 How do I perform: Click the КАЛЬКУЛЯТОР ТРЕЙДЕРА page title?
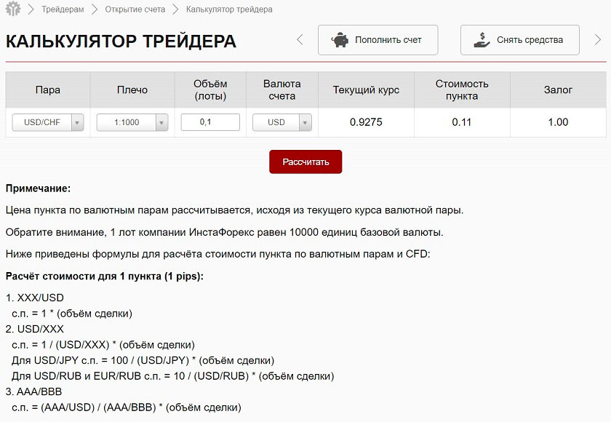coord(121,41)
